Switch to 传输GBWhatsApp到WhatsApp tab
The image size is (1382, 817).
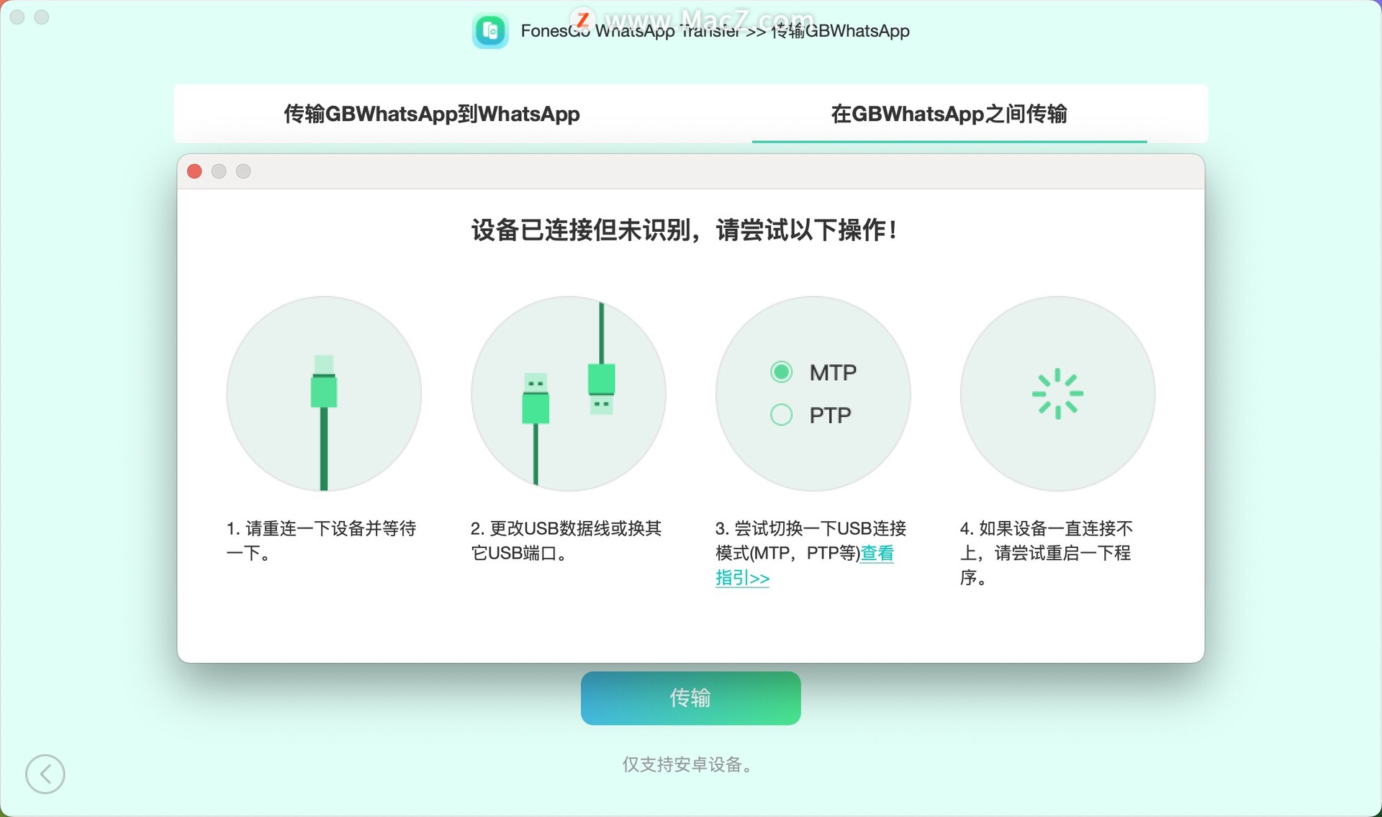(432, 114)
